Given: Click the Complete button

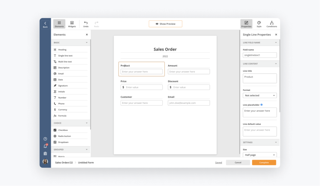Looking at the screenshot, I should (x=264, y=163).
